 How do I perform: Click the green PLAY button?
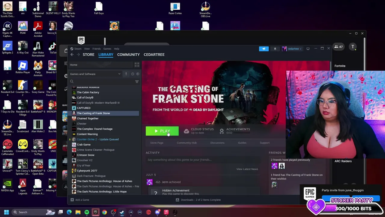click(162, 131)
